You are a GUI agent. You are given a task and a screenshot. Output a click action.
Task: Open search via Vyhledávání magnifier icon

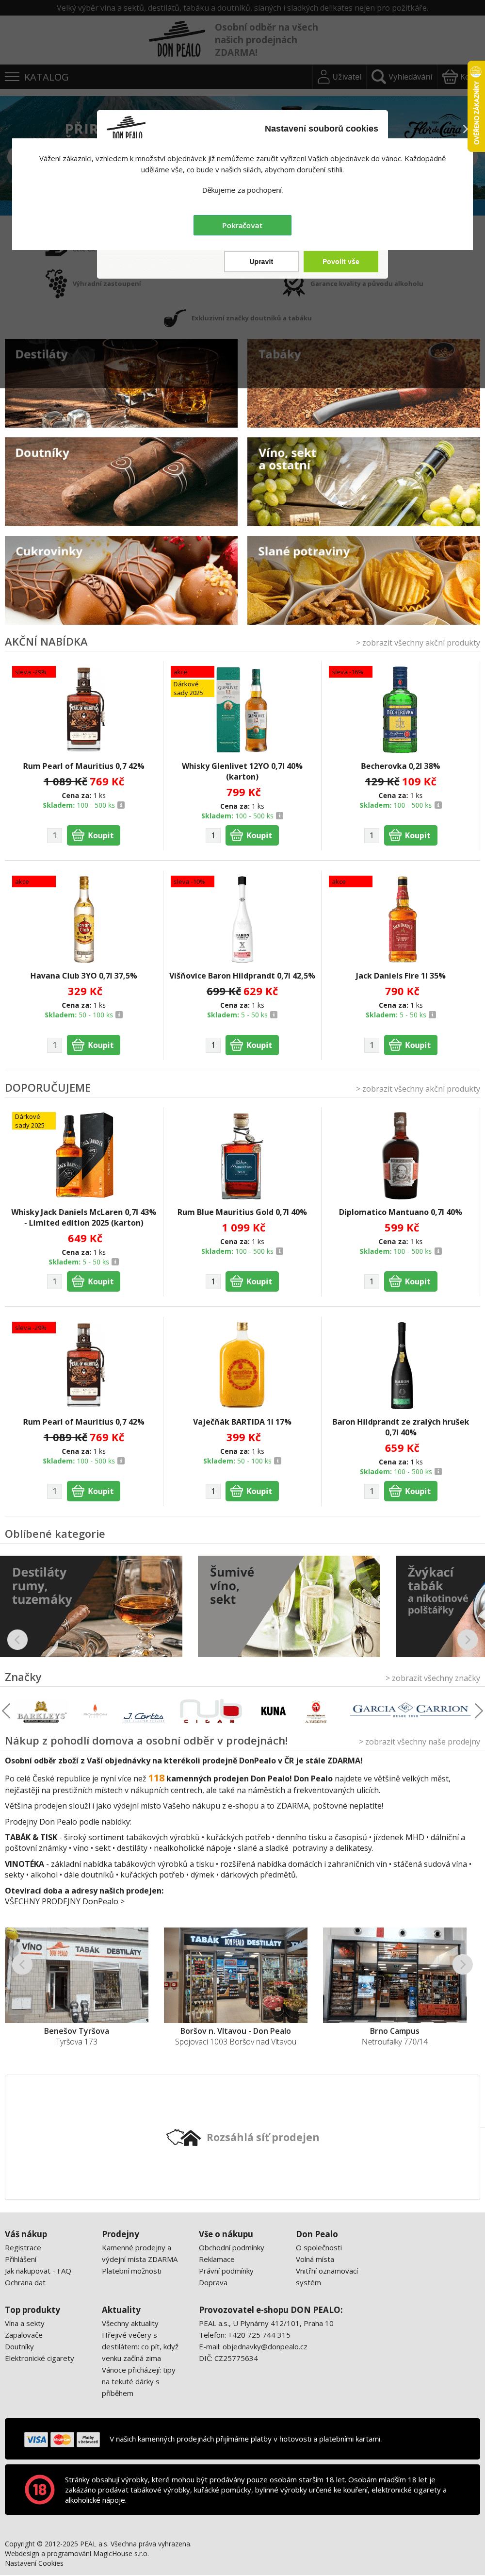tap(378, 77)
